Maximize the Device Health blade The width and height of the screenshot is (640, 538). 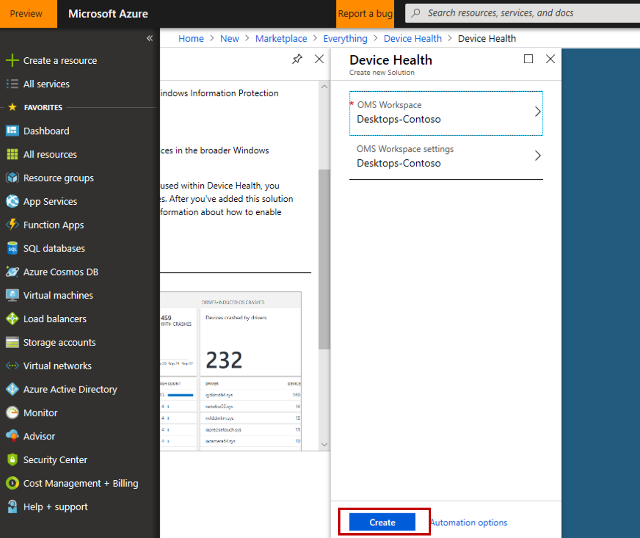[528, 59]
